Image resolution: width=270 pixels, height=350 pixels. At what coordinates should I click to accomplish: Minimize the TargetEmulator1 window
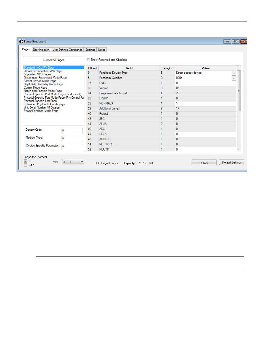[x=227, y=42]
